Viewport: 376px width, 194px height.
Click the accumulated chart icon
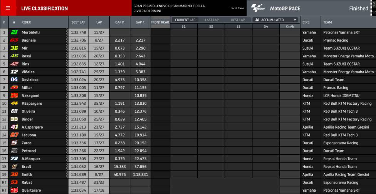coord(257,20)
